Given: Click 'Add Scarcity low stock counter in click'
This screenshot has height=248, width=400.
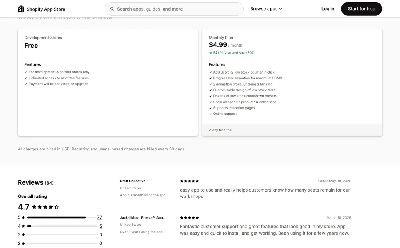Looking at the screenshot, I should [x=244, y=72].
